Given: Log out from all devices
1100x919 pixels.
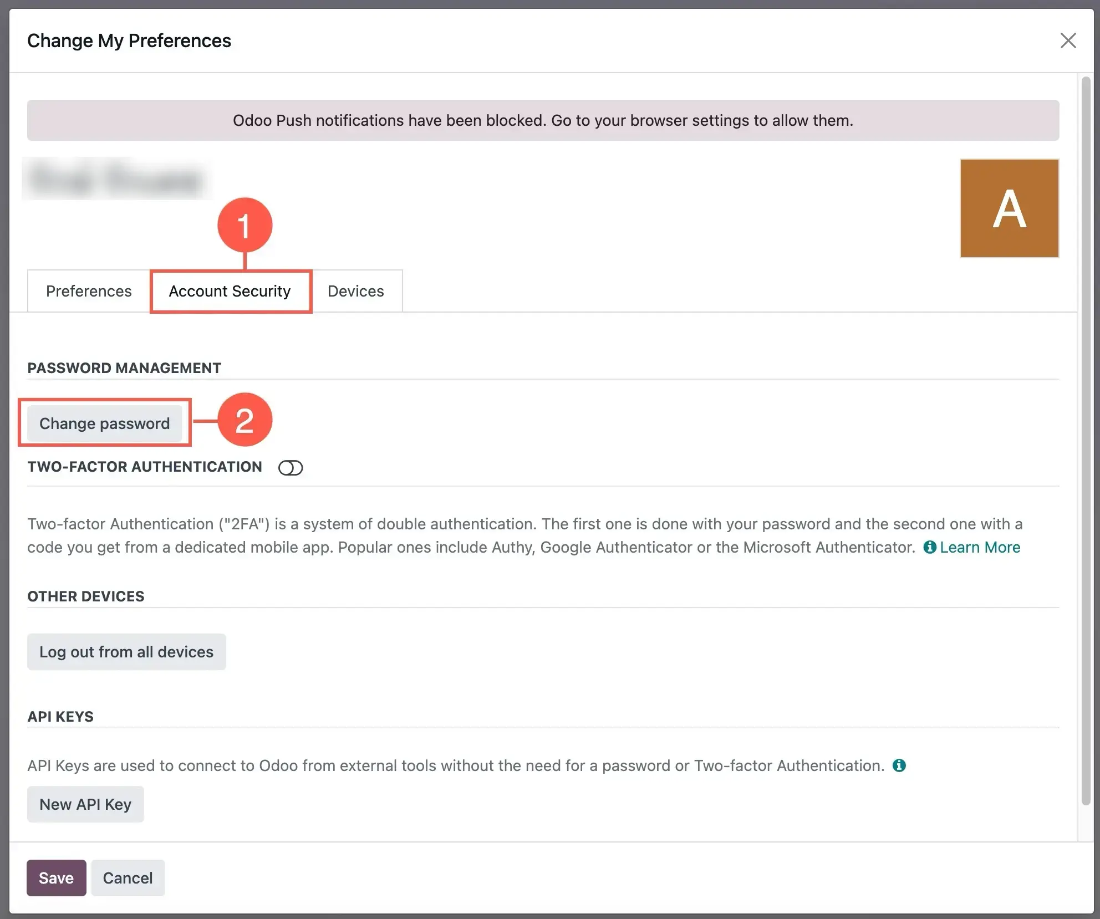Looking at the screenshot, I should [126, 652].
